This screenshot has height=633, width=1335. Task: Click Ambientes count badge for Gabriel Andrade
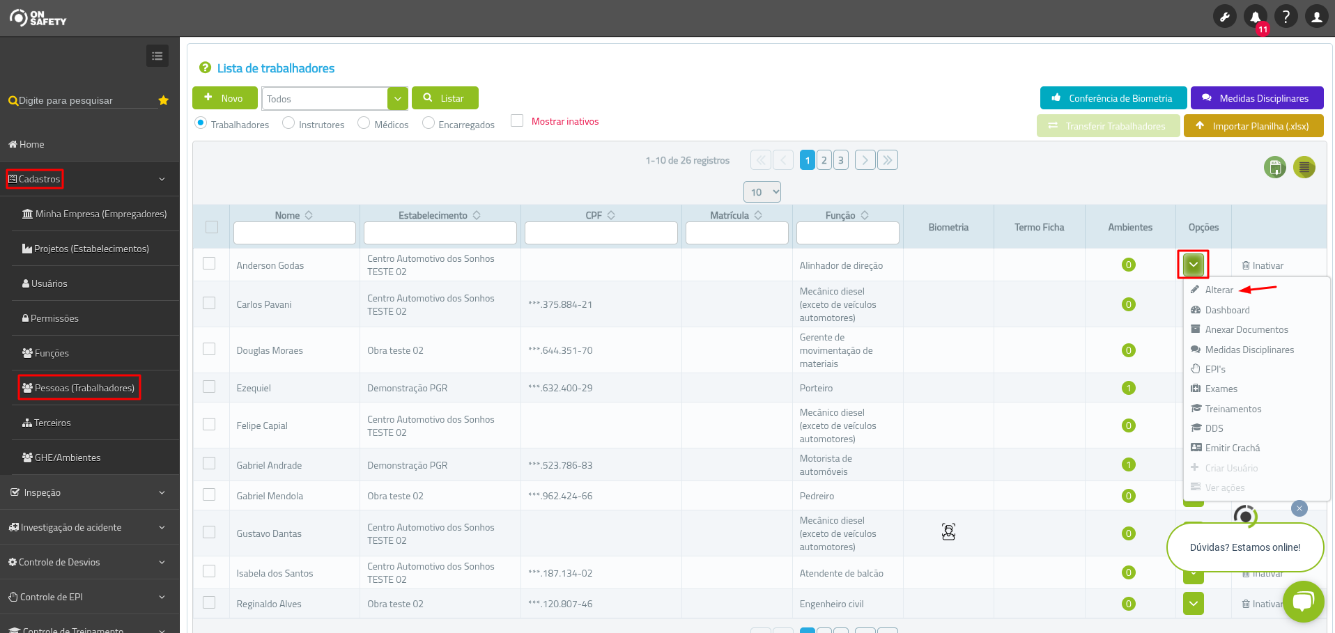coord(1129,464)
